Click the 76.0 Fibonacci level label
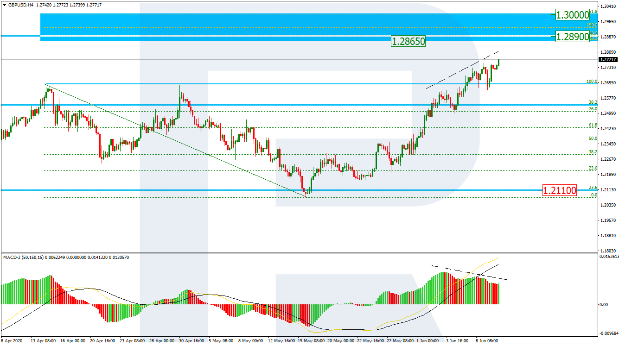 tap(593, 109)
